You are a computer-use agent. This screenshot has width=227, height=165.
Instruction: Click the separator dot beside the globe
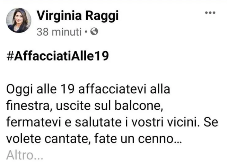click(86, 31)
